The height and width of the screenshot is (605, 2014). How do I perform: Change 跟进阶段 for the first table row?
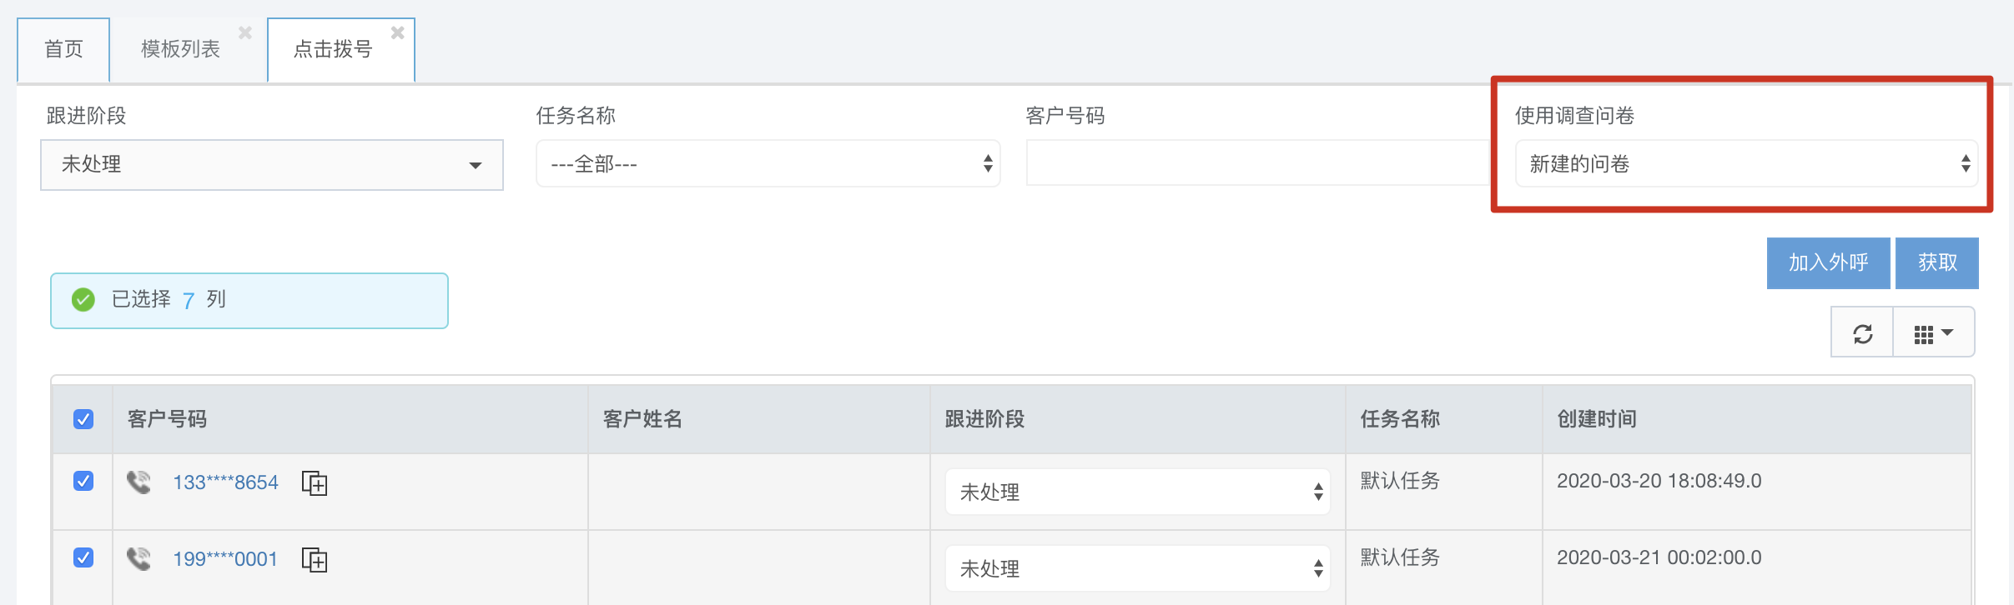[x=1136, y=492]
